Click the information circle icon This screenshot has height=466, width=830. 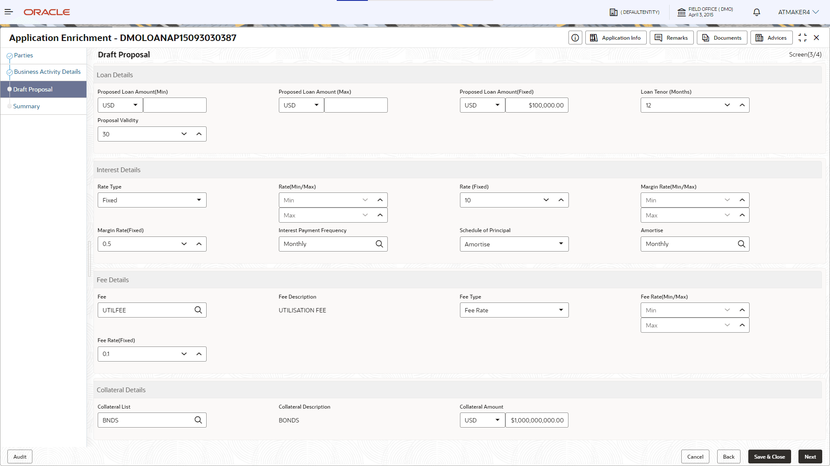coord(575,38)
